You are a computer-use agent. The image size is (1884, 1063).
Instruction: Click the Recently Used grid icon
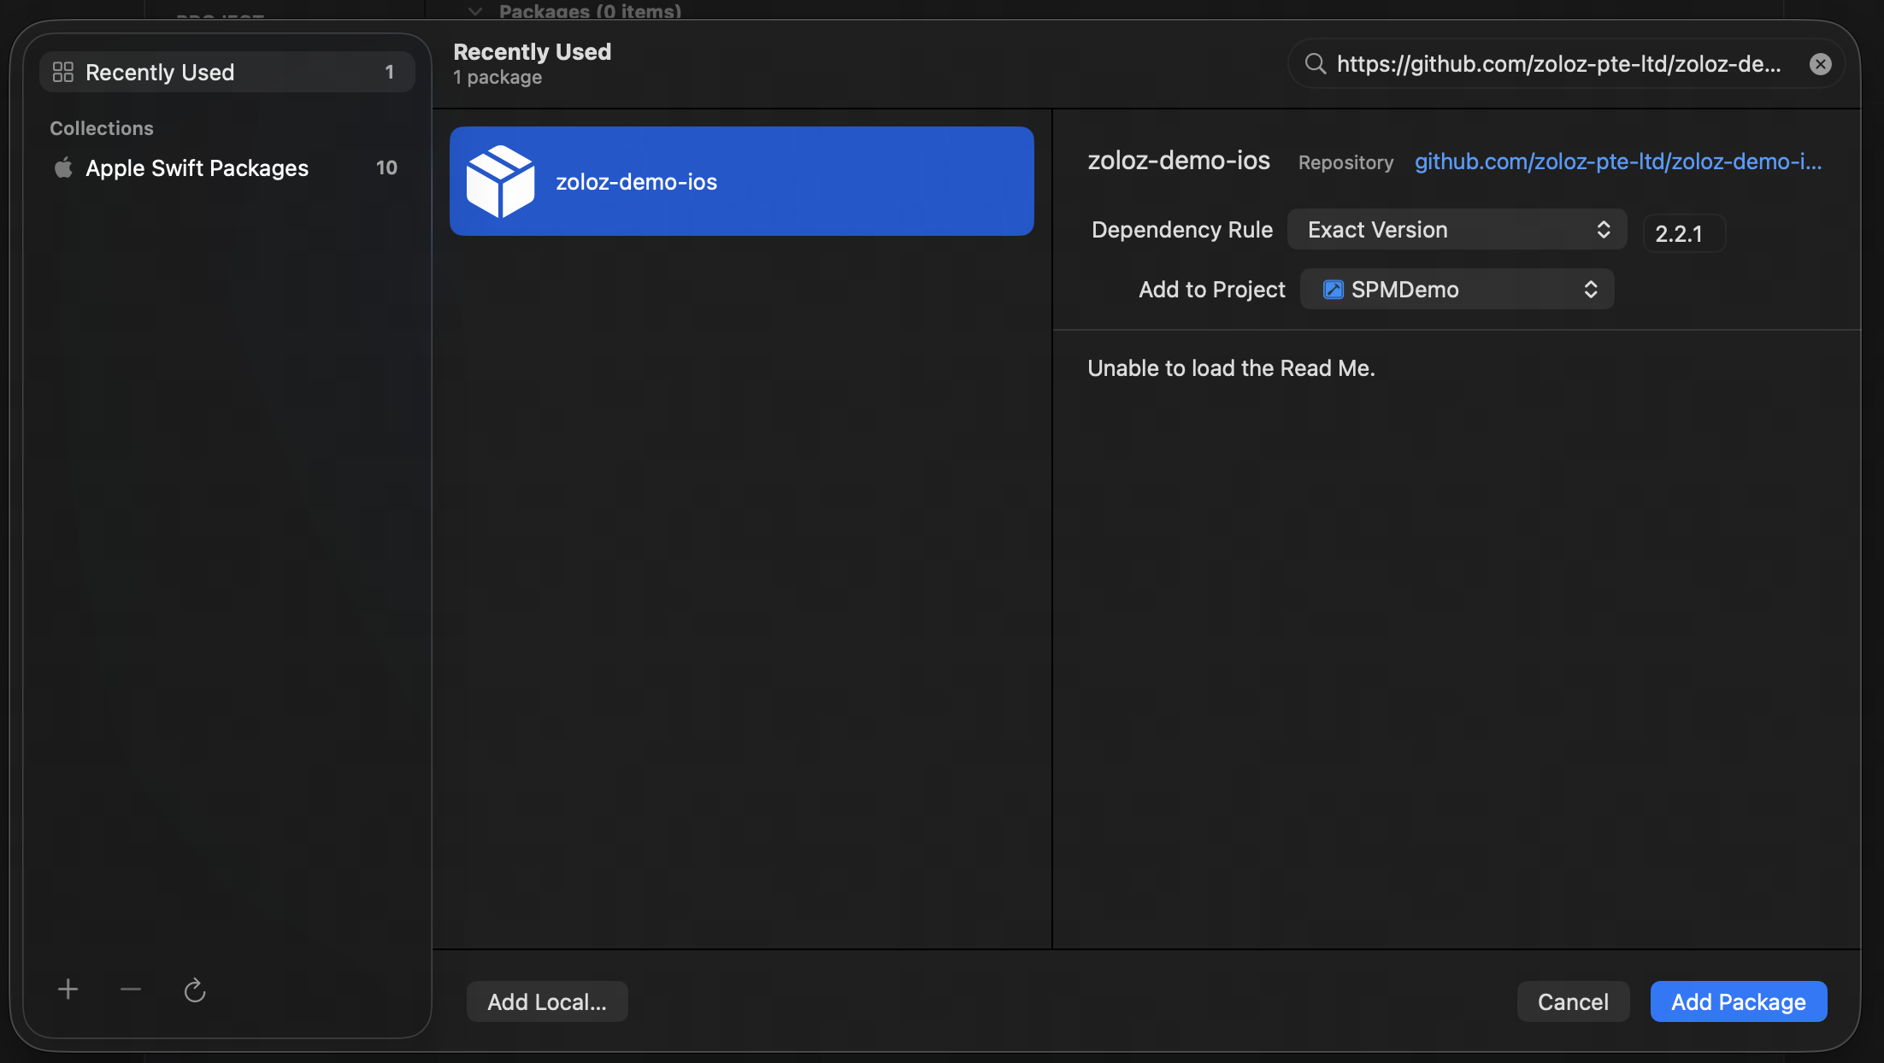[63, 72]
